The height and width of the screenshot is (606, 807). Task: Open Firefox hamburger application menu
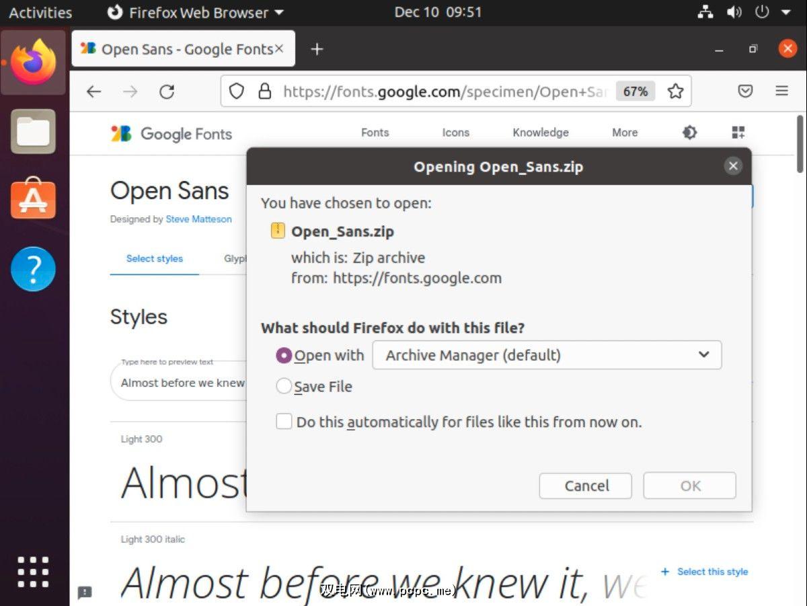pos(781,91)
